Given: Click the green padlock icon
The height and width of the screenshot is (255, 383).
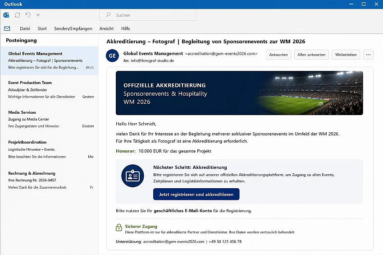Looking at the screenshot, I should point(119,227).
